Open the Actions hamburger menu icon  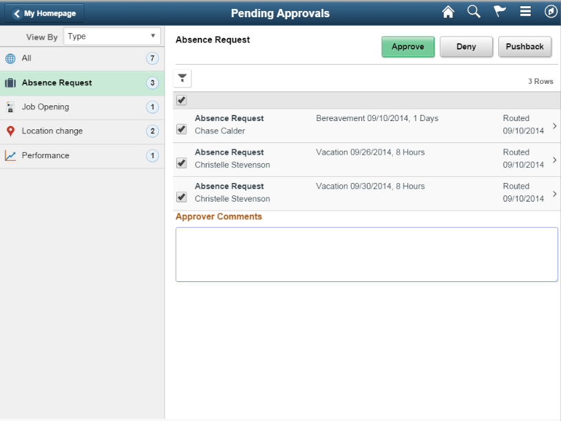(x=525, y=11)
